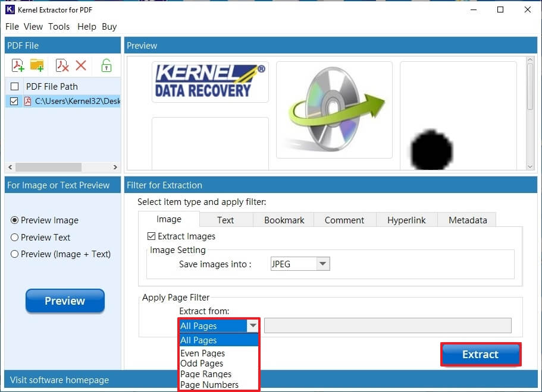Screen dimensions: 542x392
Task: Switch to the Comment tab
Action: (x=344, y=220)
